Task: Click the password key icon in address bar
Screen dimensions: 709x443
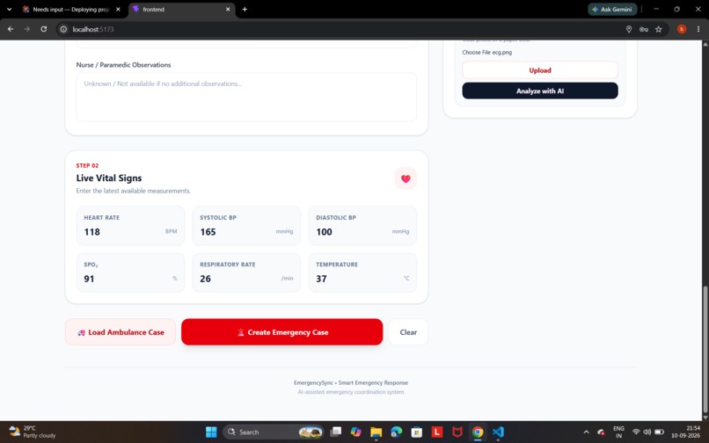Action: coord(643,29)
